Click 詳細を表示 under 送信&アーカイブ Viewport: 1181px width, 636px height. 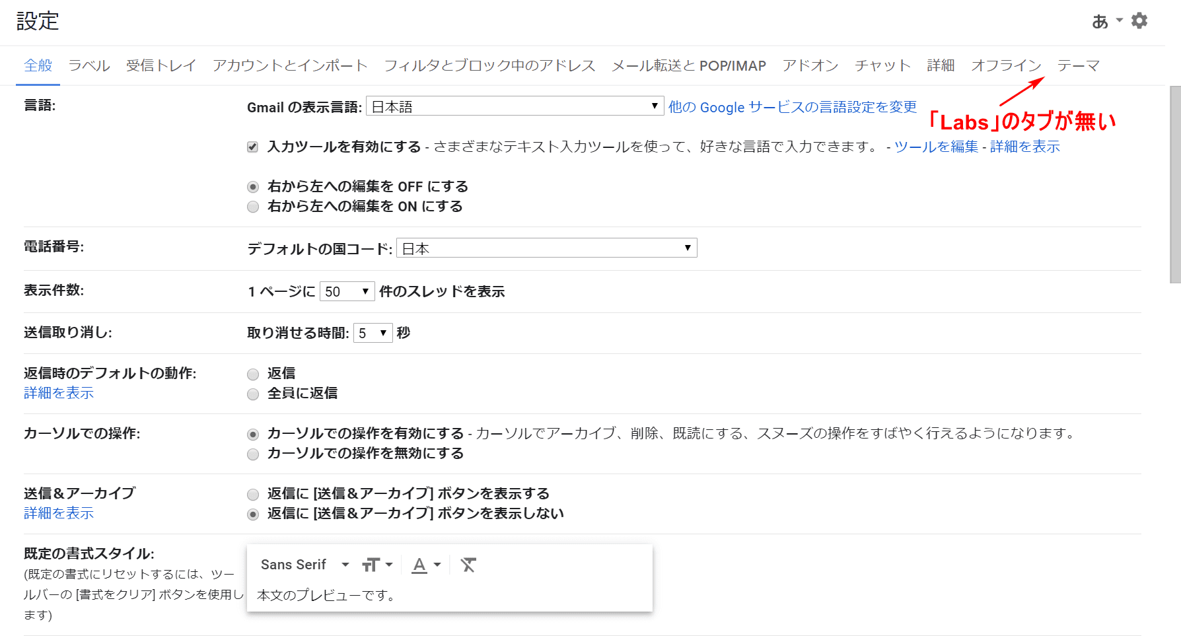[59, 513]
